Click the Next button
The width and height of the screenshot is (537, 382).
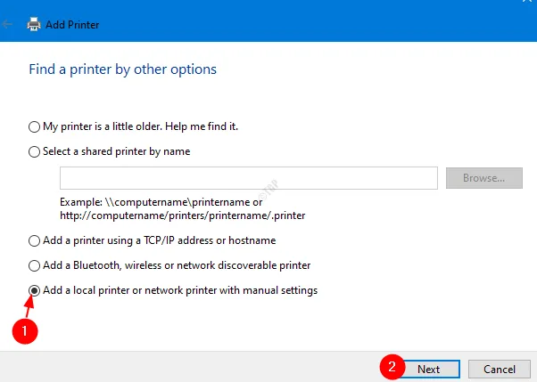click(428, 369)
